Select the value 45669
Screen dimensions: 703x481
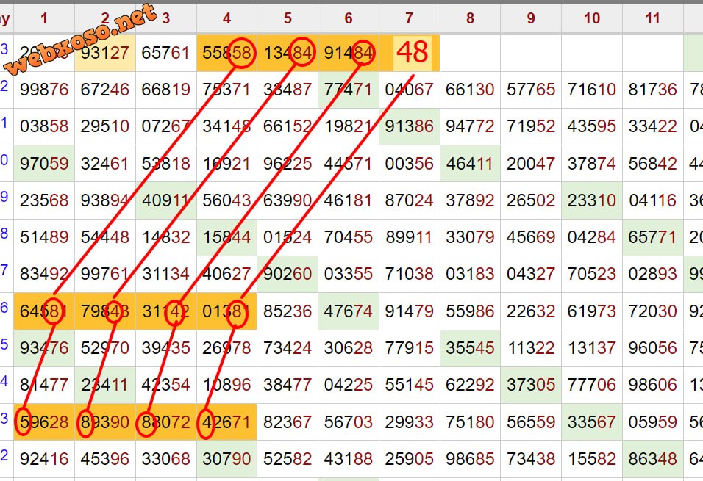point(531,237)
